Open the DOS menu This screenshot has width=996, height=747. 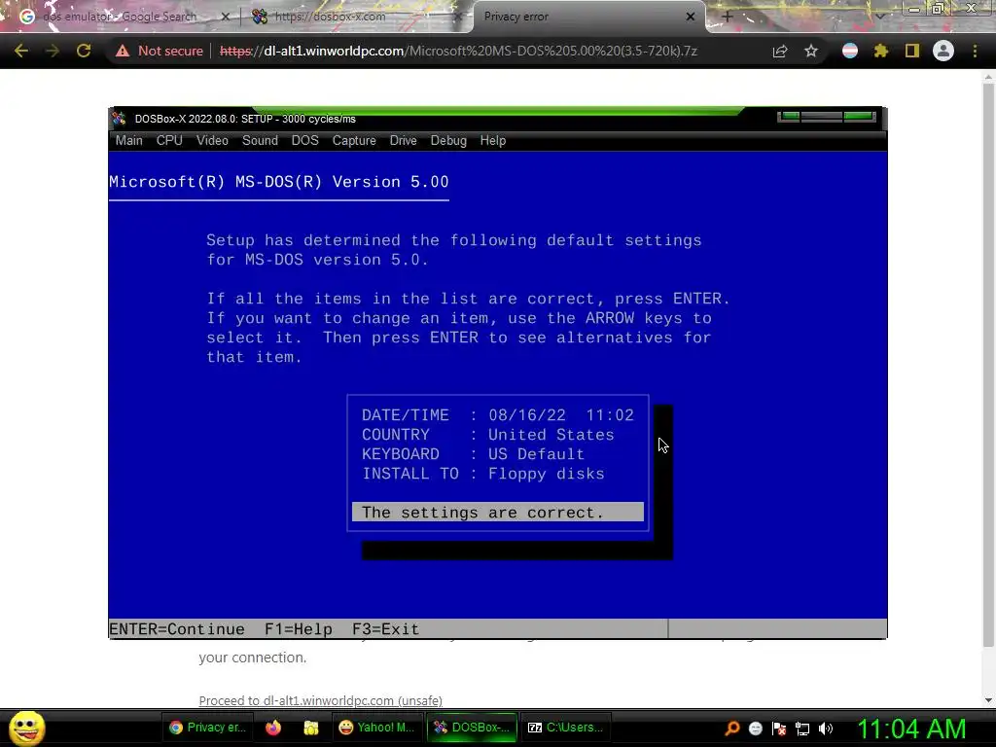(x=304, y=140)
